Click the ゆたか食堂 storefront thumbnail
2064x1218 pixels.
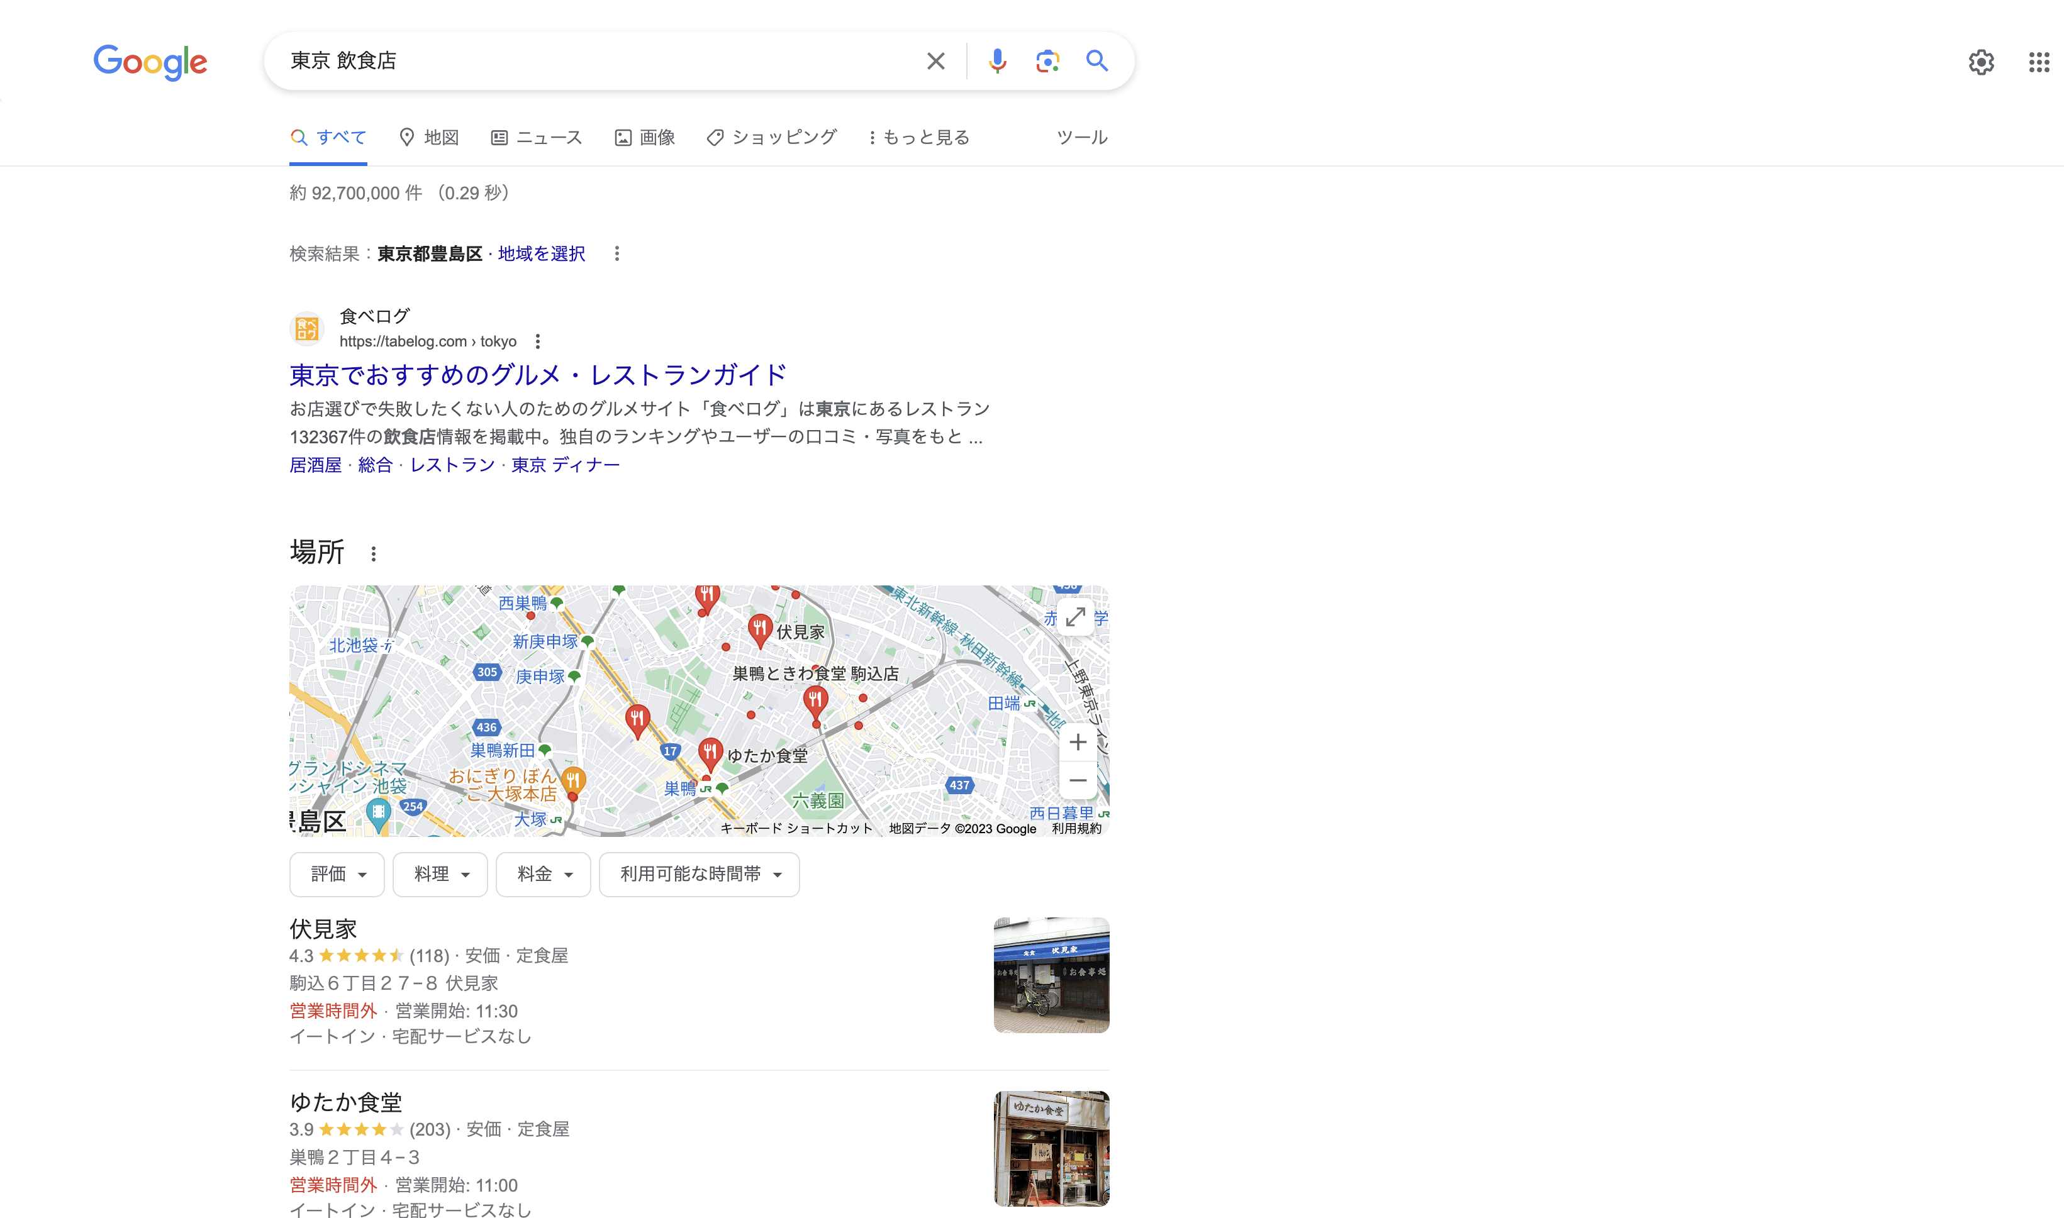click(1051, 1148)
